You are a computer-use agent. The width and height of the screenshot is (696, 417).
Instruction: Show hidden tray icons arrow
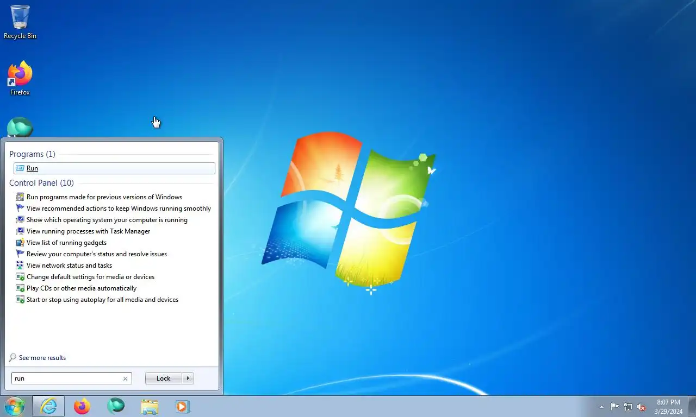pyautogui.click(x=601, y=407)
